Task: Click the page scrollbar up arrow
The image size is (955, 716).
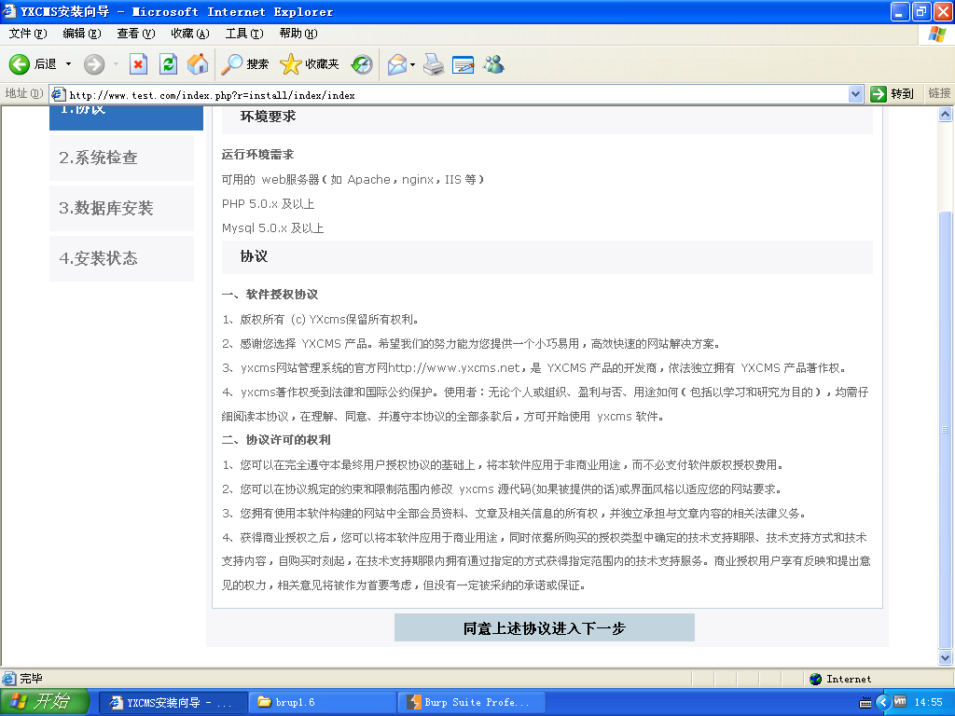Action: point(946,114)
